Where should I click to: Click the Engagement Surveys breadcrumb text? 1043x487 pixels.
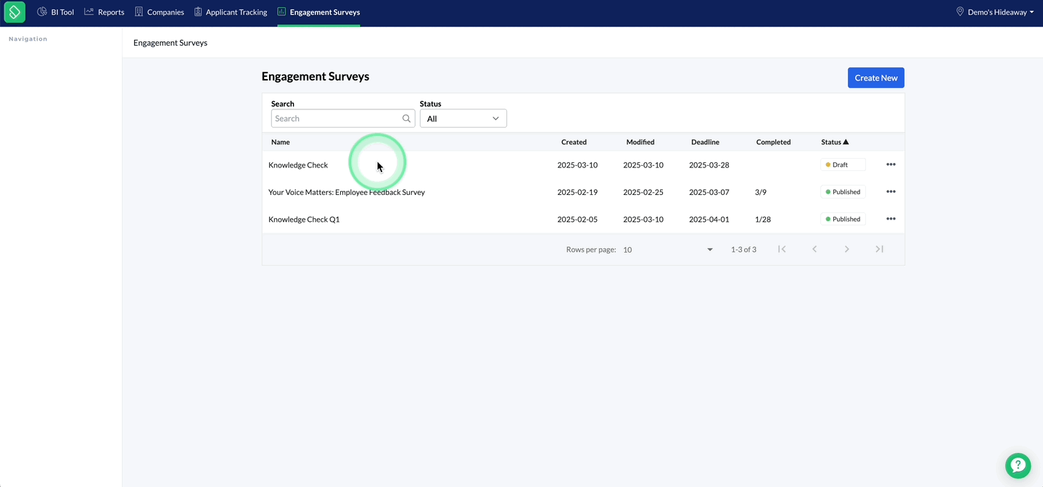click(x=170, y=43)
